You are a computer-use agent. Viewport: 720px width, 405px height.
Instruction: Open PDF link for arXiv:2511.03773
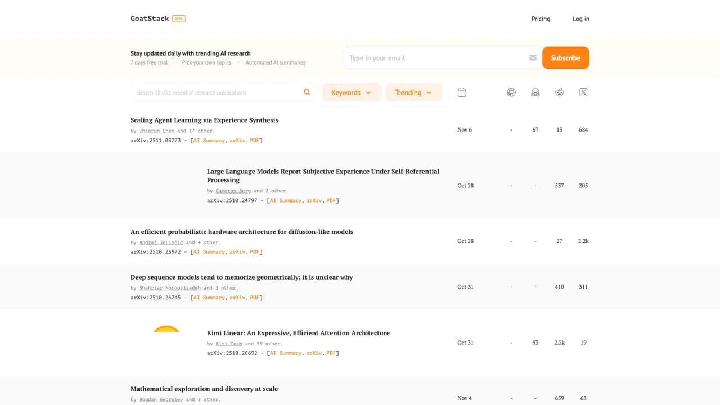point(255,140)
